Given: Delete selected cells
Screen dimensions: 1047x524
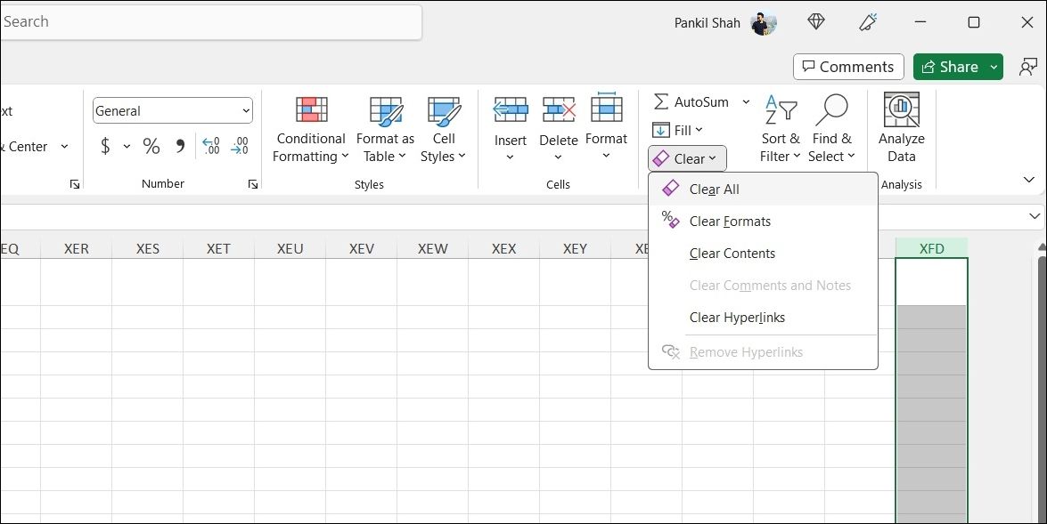Looking at the screenshot, I should (558, 129).
